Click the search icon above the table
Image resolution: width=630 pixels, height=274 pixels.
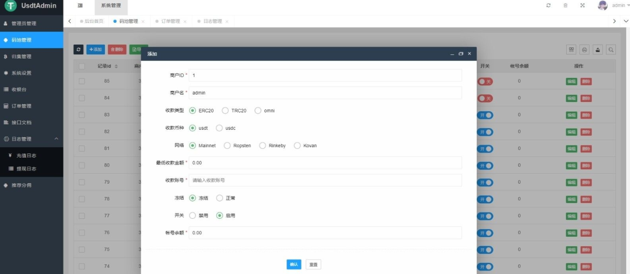tap(610, 50)
